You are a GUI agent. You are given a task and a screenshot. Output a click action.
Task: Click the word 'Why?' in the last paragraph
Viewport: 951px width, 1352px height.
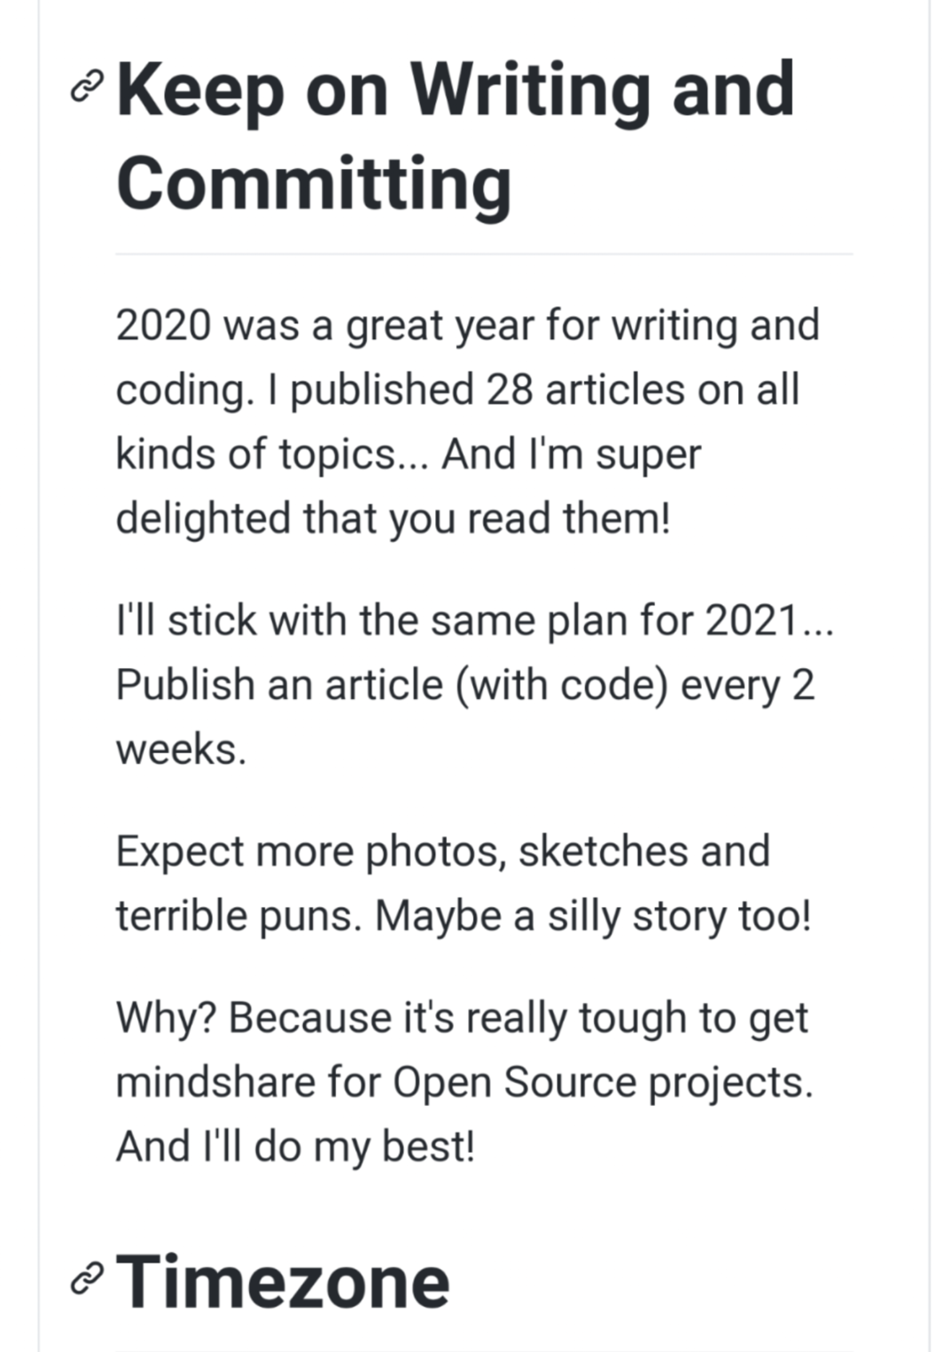[x=167, y=1018]
